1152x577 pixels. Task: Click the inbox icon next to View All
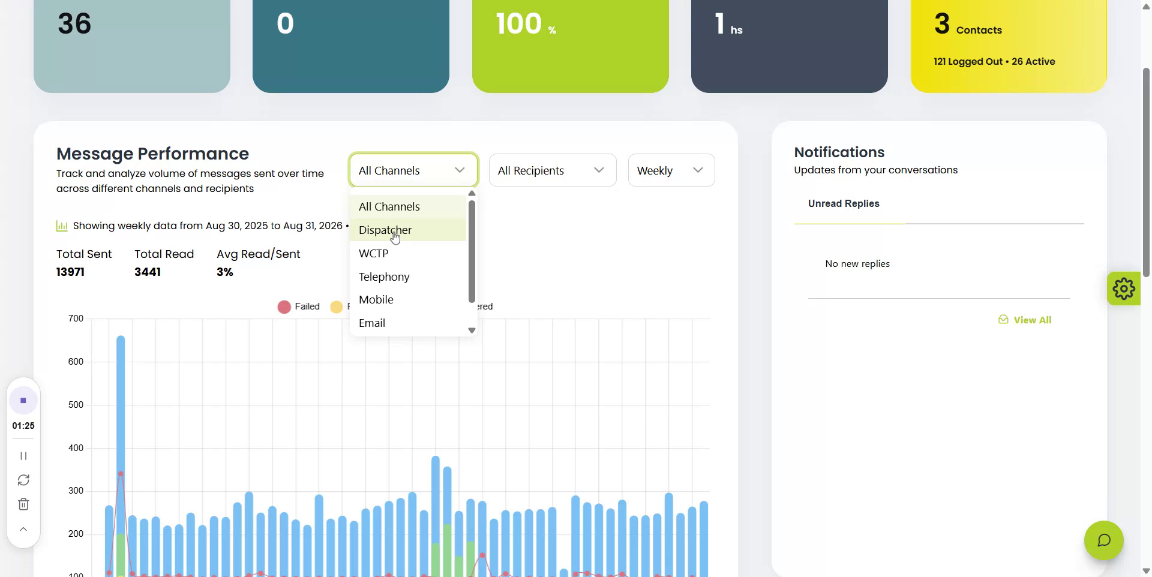[1003, 320]
